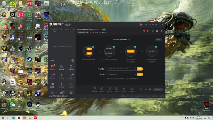The width and height of the screenshot is (213, 120).
Task: Open OBS Studio desktop shortcut
Action: (29, 49)
